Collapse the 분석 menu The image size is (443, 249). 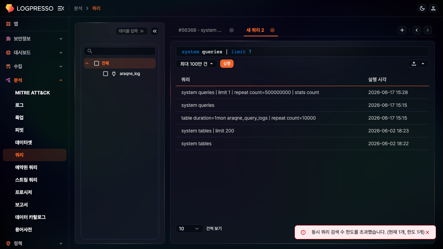coord(61,80)
